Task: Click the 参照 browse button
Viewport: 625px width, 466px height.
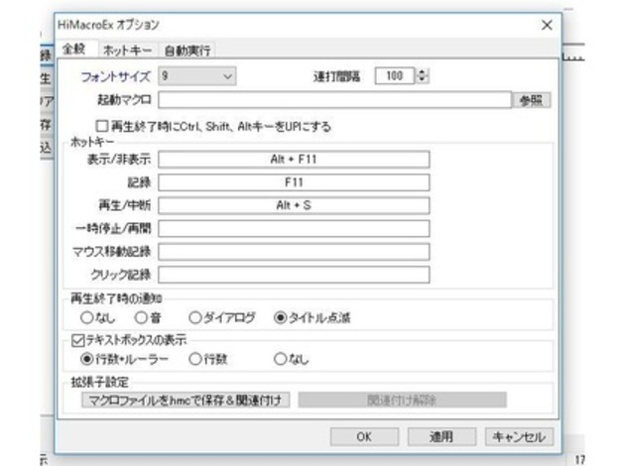Action: 532,100
